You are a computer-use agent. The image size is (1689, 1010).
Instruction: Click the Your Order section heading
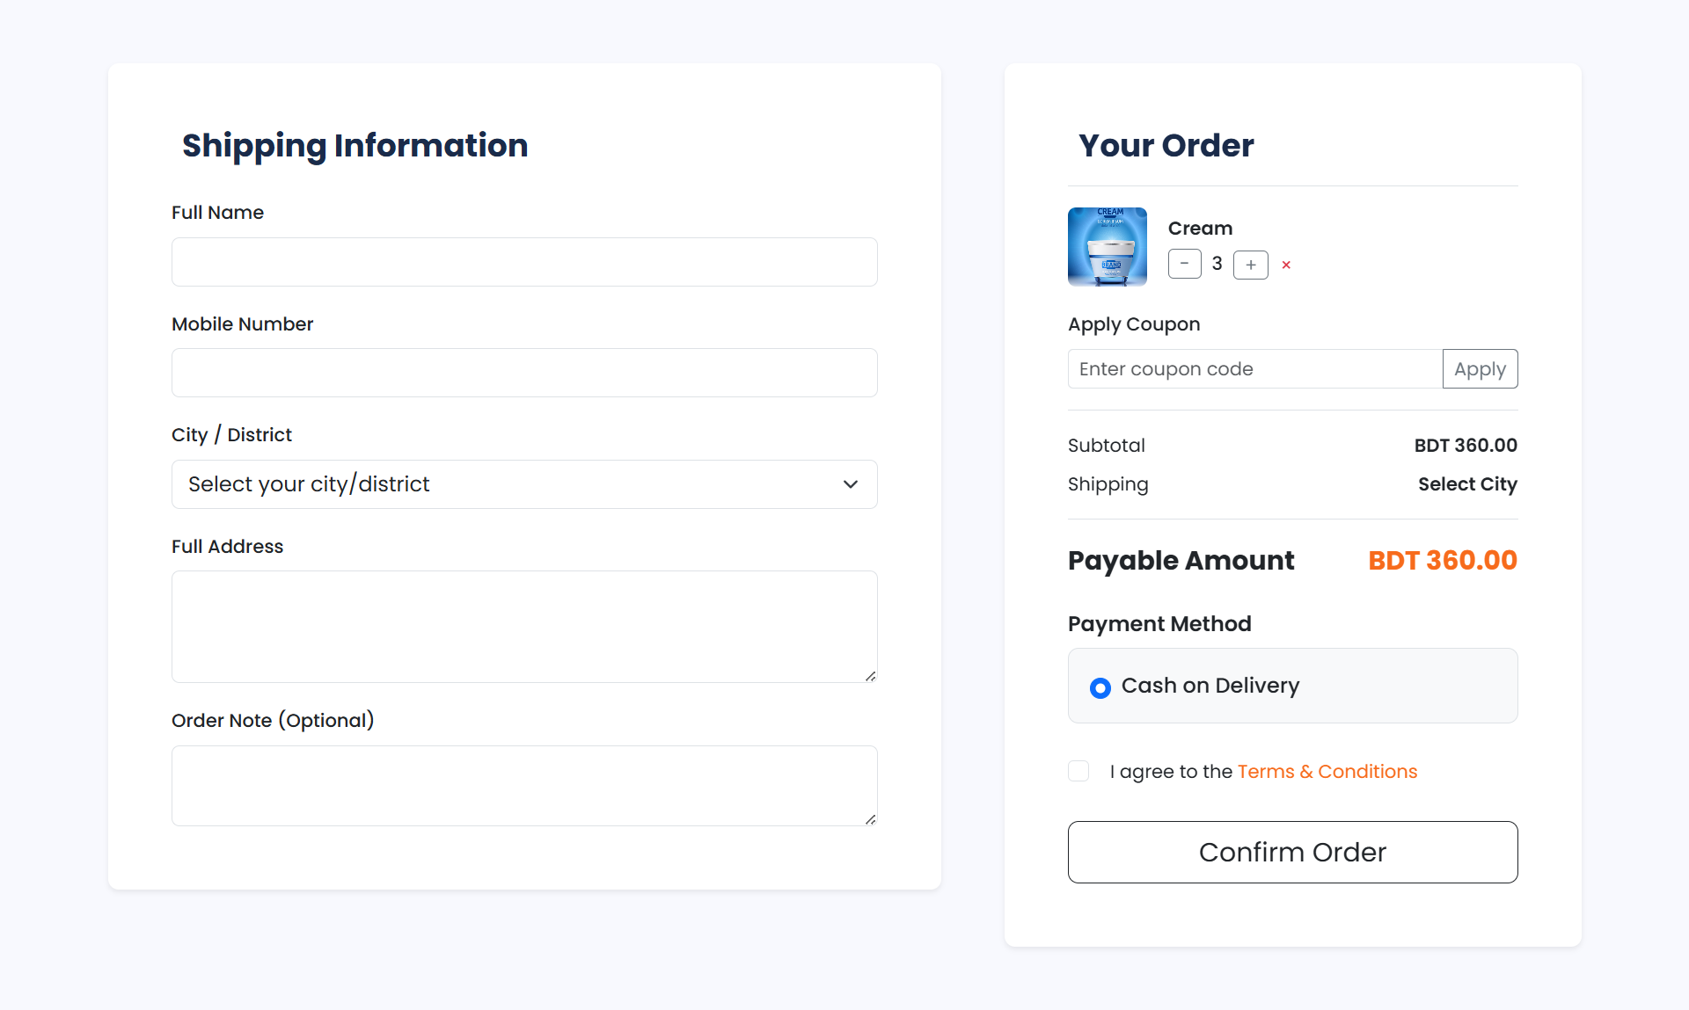tap(1166, 145)
